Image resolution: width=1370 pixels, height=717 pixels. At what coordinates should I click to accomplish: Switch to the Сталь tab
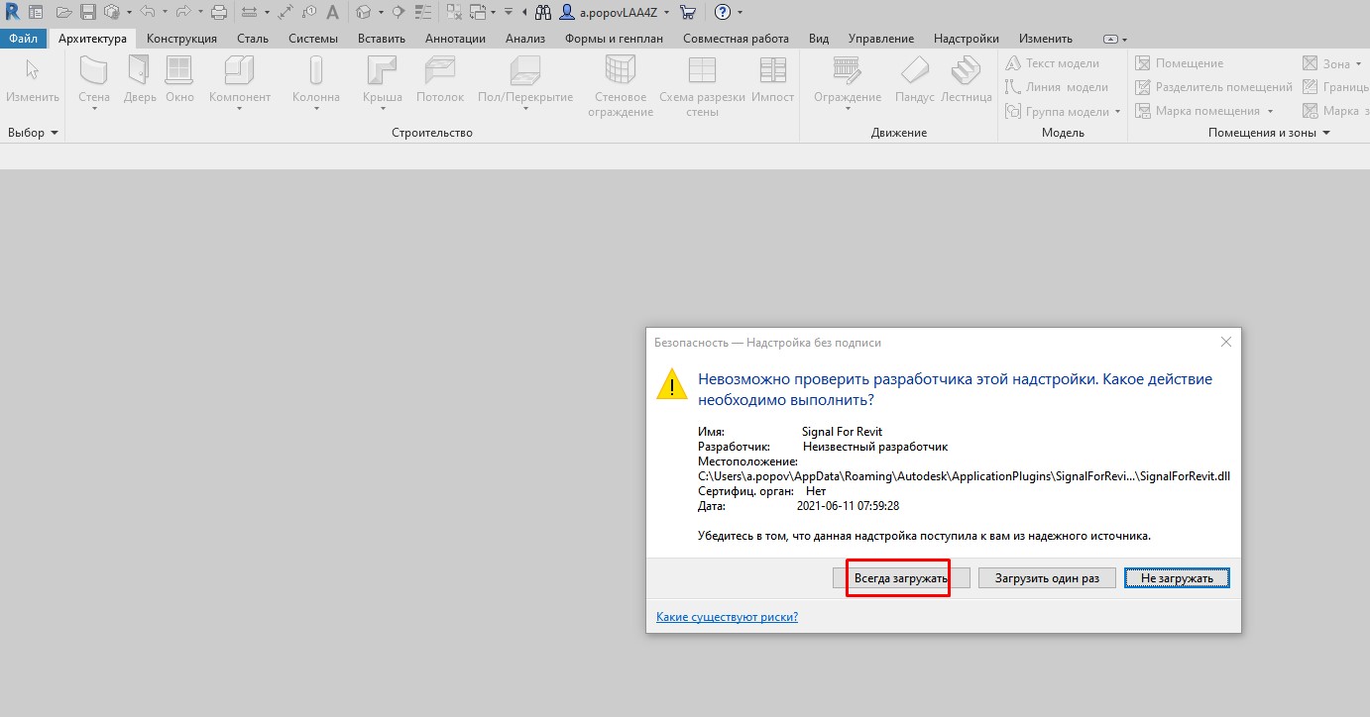(x=253, y=39)
